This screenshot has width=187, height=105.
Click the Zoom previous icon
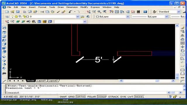[105, 12]
